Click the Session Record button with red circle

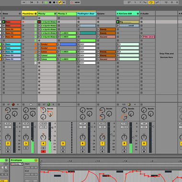pos(72,2)
